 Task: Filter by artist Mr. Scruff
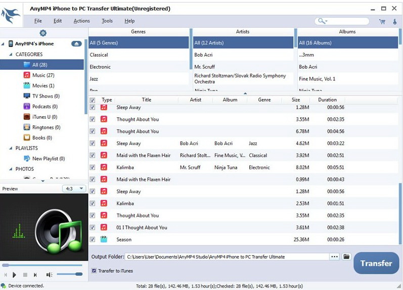(243, 67)
